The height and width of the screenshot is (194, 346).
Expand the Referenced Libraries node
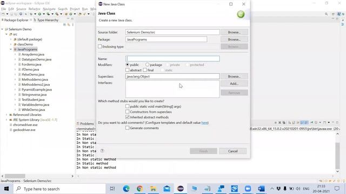coord(6,115)
